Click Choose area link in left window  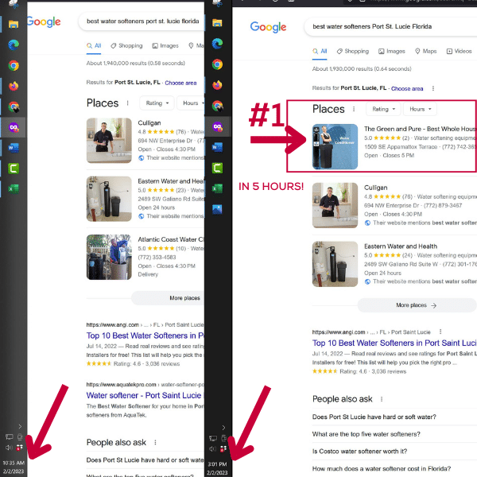180,83
